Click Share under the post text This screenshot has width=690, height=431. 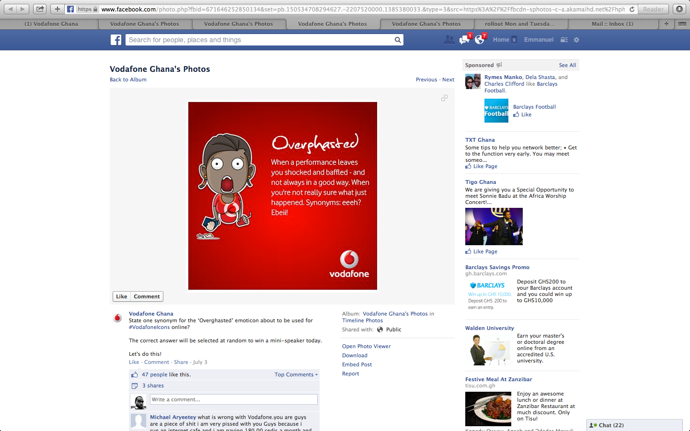click(181, 362)
